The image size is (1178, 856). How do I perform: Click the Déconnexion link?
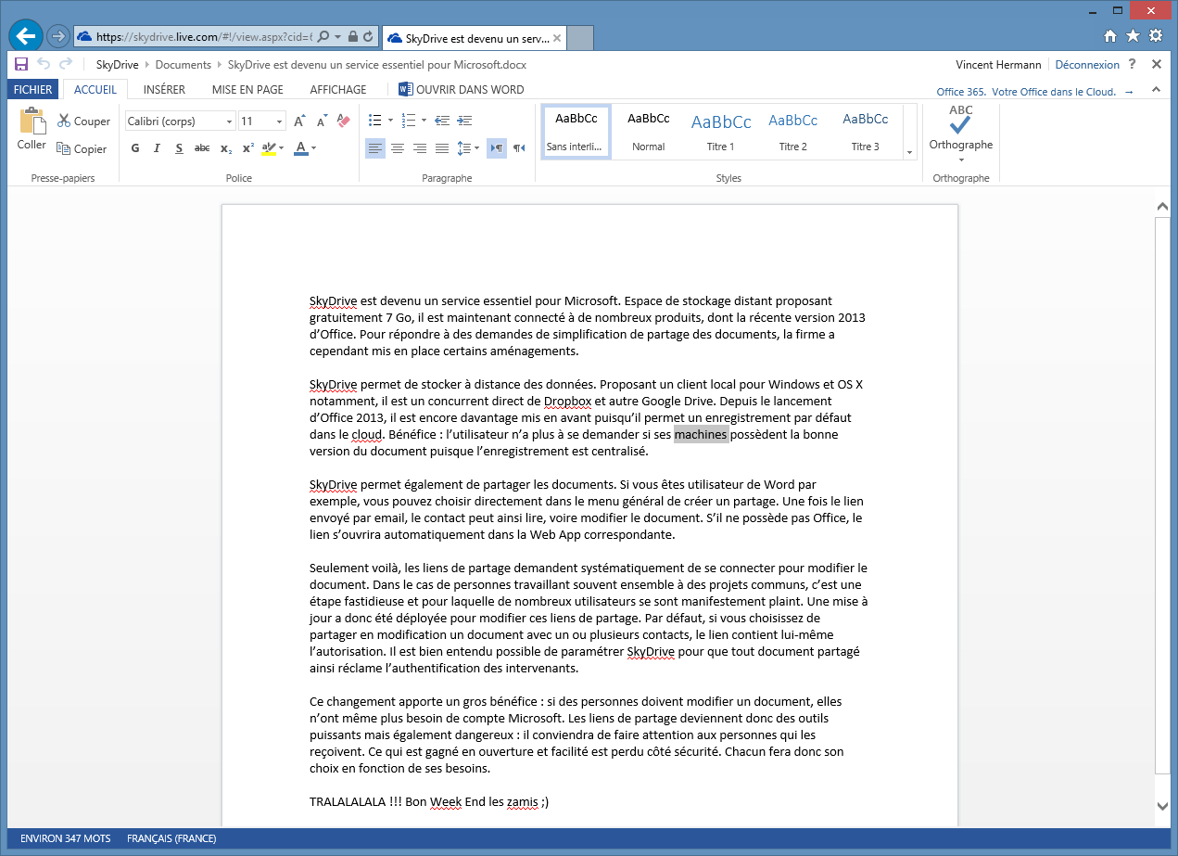pos(1087,65)
